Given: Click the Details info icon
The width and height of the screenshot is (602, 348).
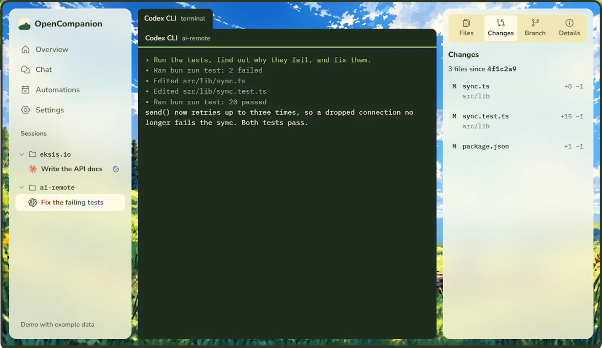Looking at the screenshot, I should point(569,23).
